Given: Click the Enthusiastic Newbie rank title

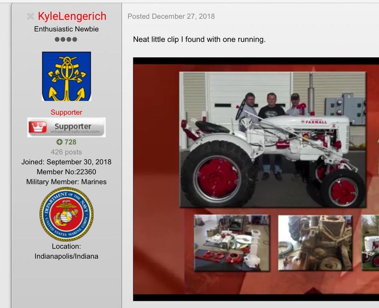Looking at the screenshot, I should (66, 29).
